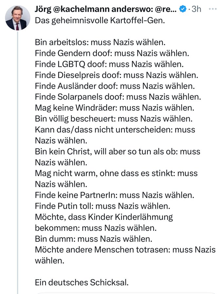Click the blue verified badge
Viewport: 223px width, 294px height.
pos(183,9)
